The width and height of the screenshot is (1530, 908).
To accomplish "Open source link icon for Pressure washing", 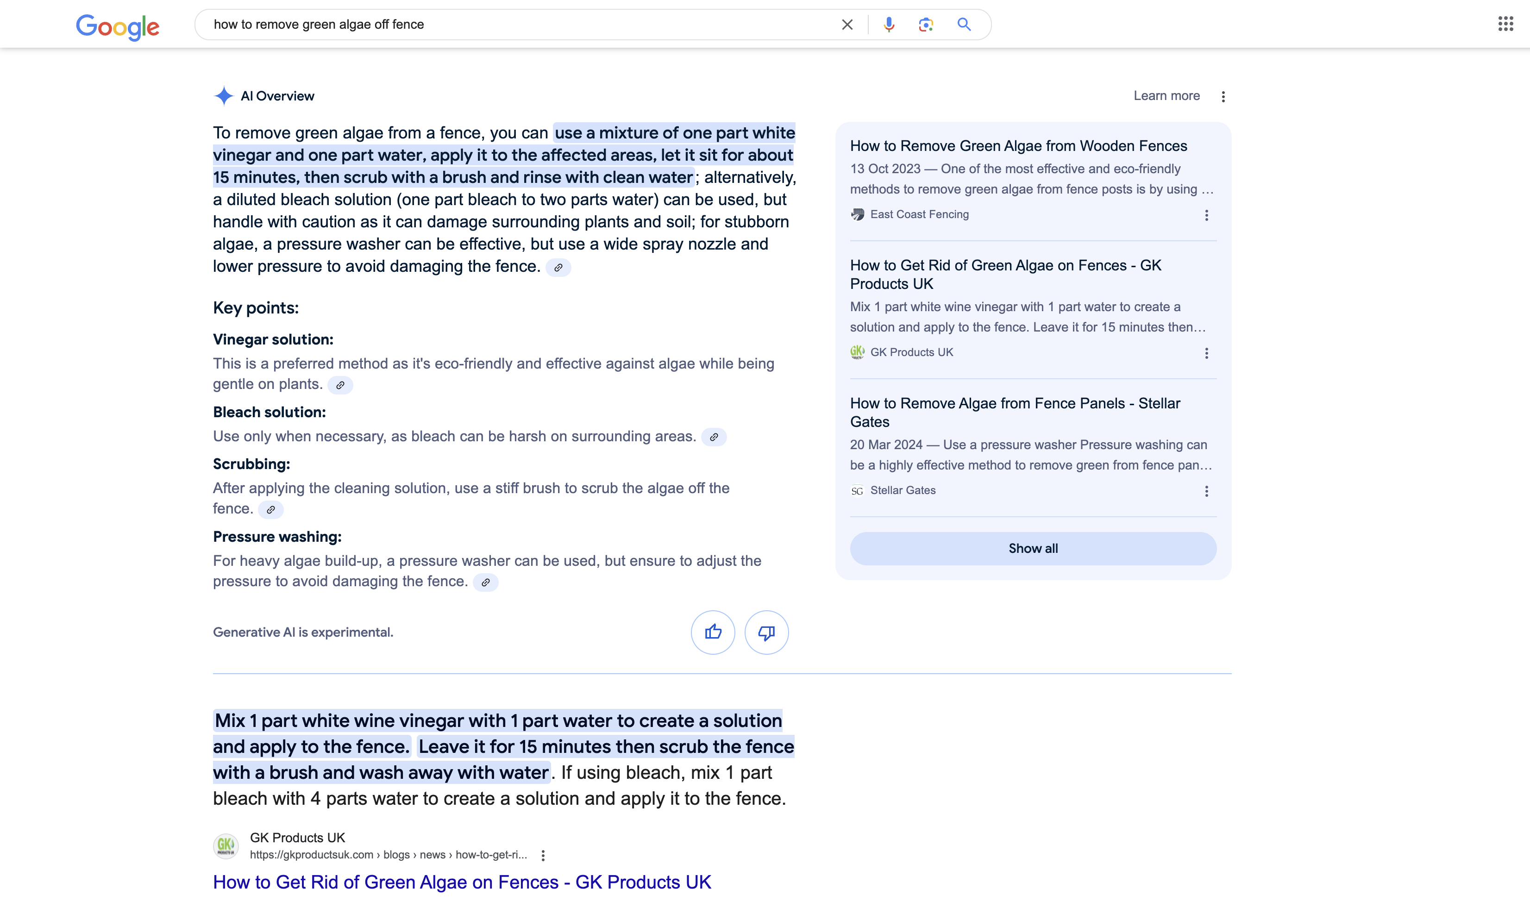I will click(485, 582).
